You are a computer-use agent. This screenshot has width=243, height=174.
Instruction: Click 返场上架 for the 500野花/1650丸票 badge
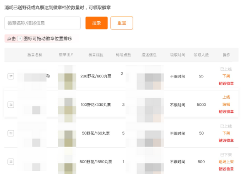click(226, 162)
